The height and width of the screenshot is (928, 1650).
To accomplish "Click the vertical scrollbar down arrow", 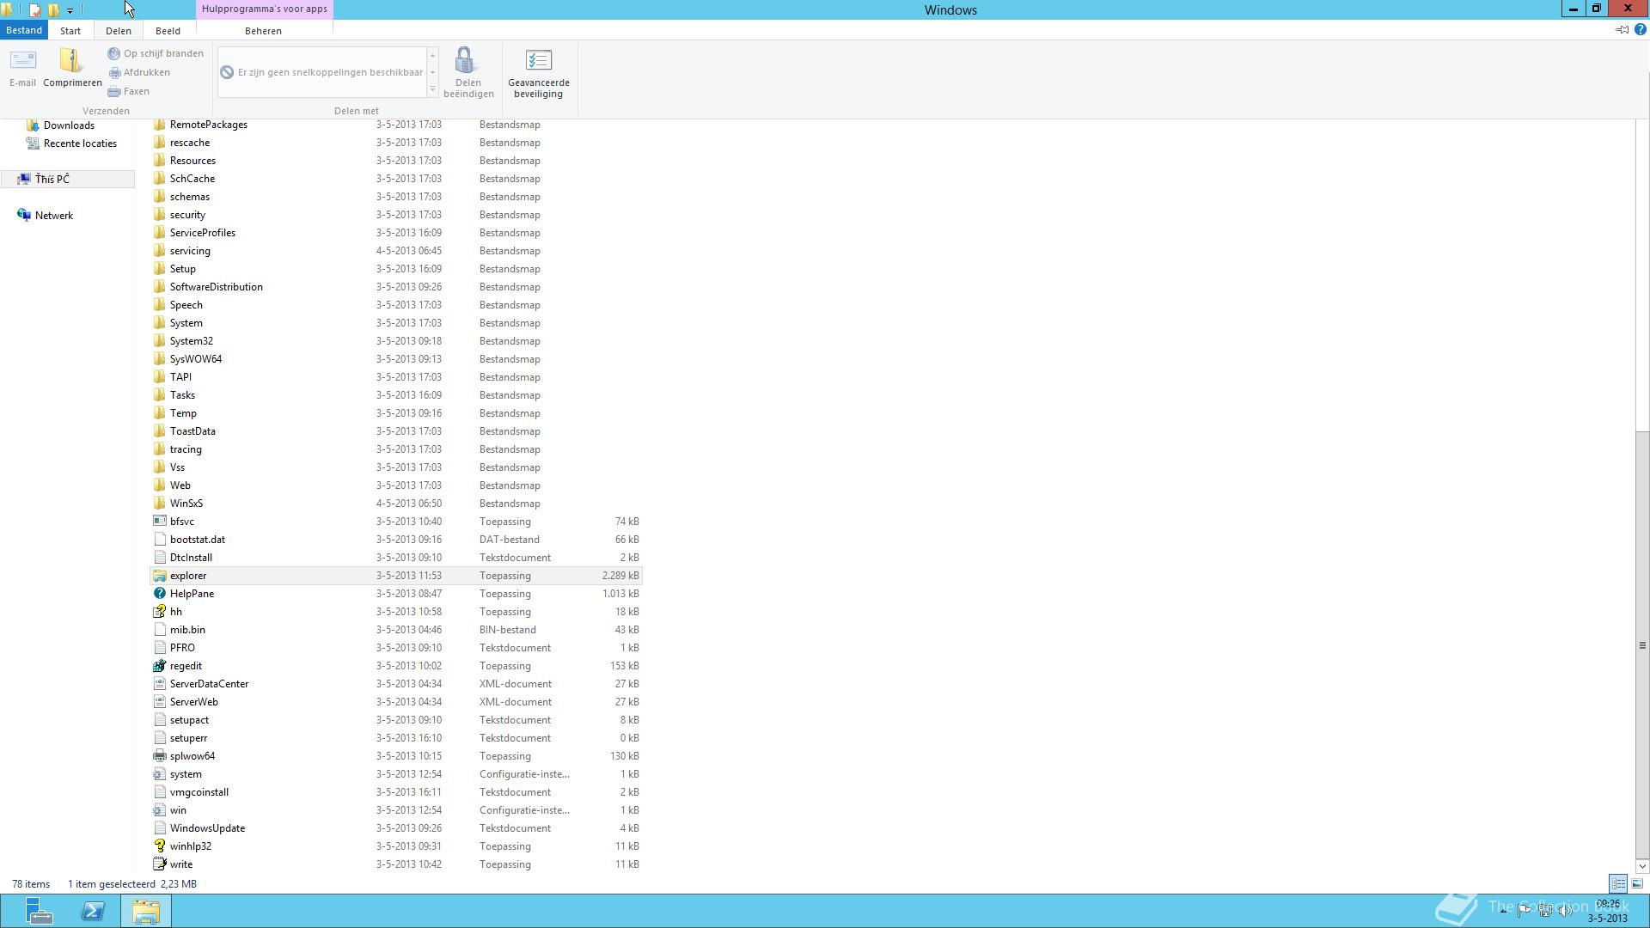I will tap(1642, 866).
